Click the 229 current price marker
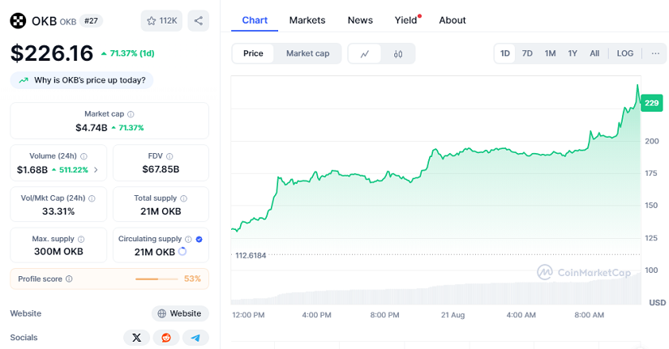Viewport: 669px width, 349px height. (651, 103)
